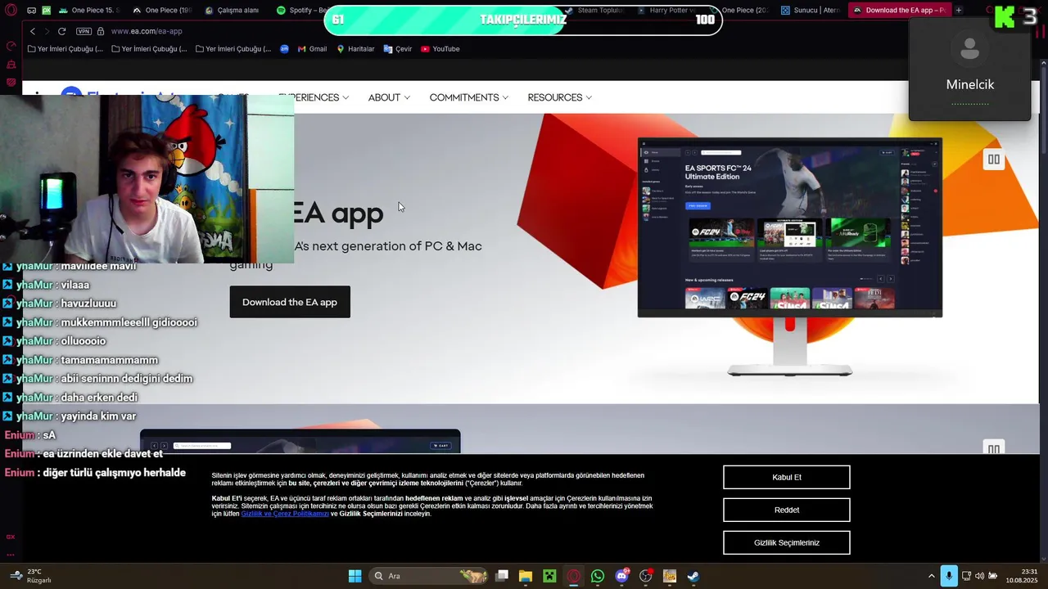Go back in browser history
Screen dimensions: 1048x589
[33, 31]
